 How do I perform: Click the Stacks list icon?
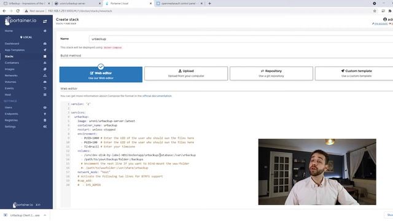point(45,56)
